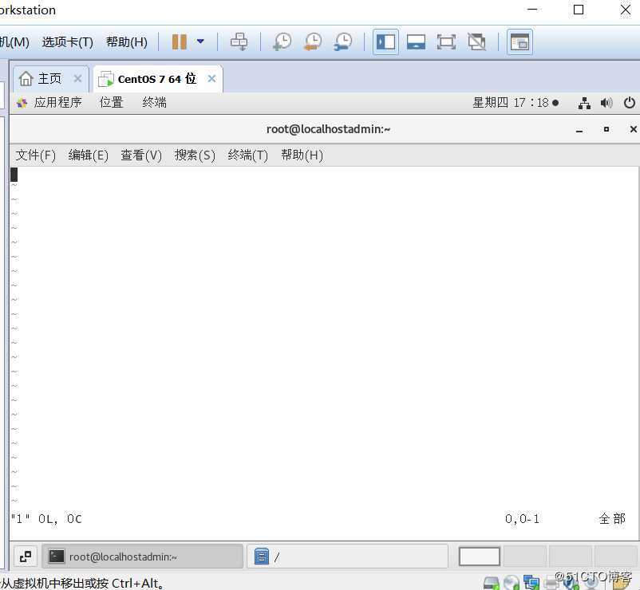Pause the virtual machine
This screenshot has height=590, width=640.
tap(180, 41)
